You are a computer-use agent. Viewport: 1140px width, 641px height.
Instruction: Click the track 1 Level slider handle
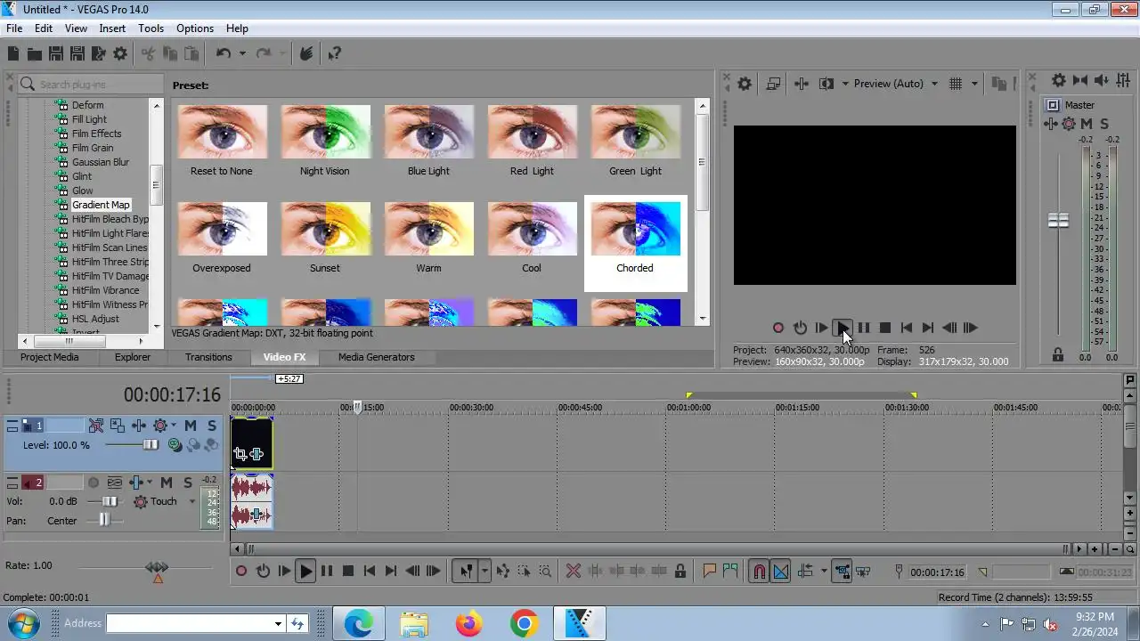coord(150,445)
